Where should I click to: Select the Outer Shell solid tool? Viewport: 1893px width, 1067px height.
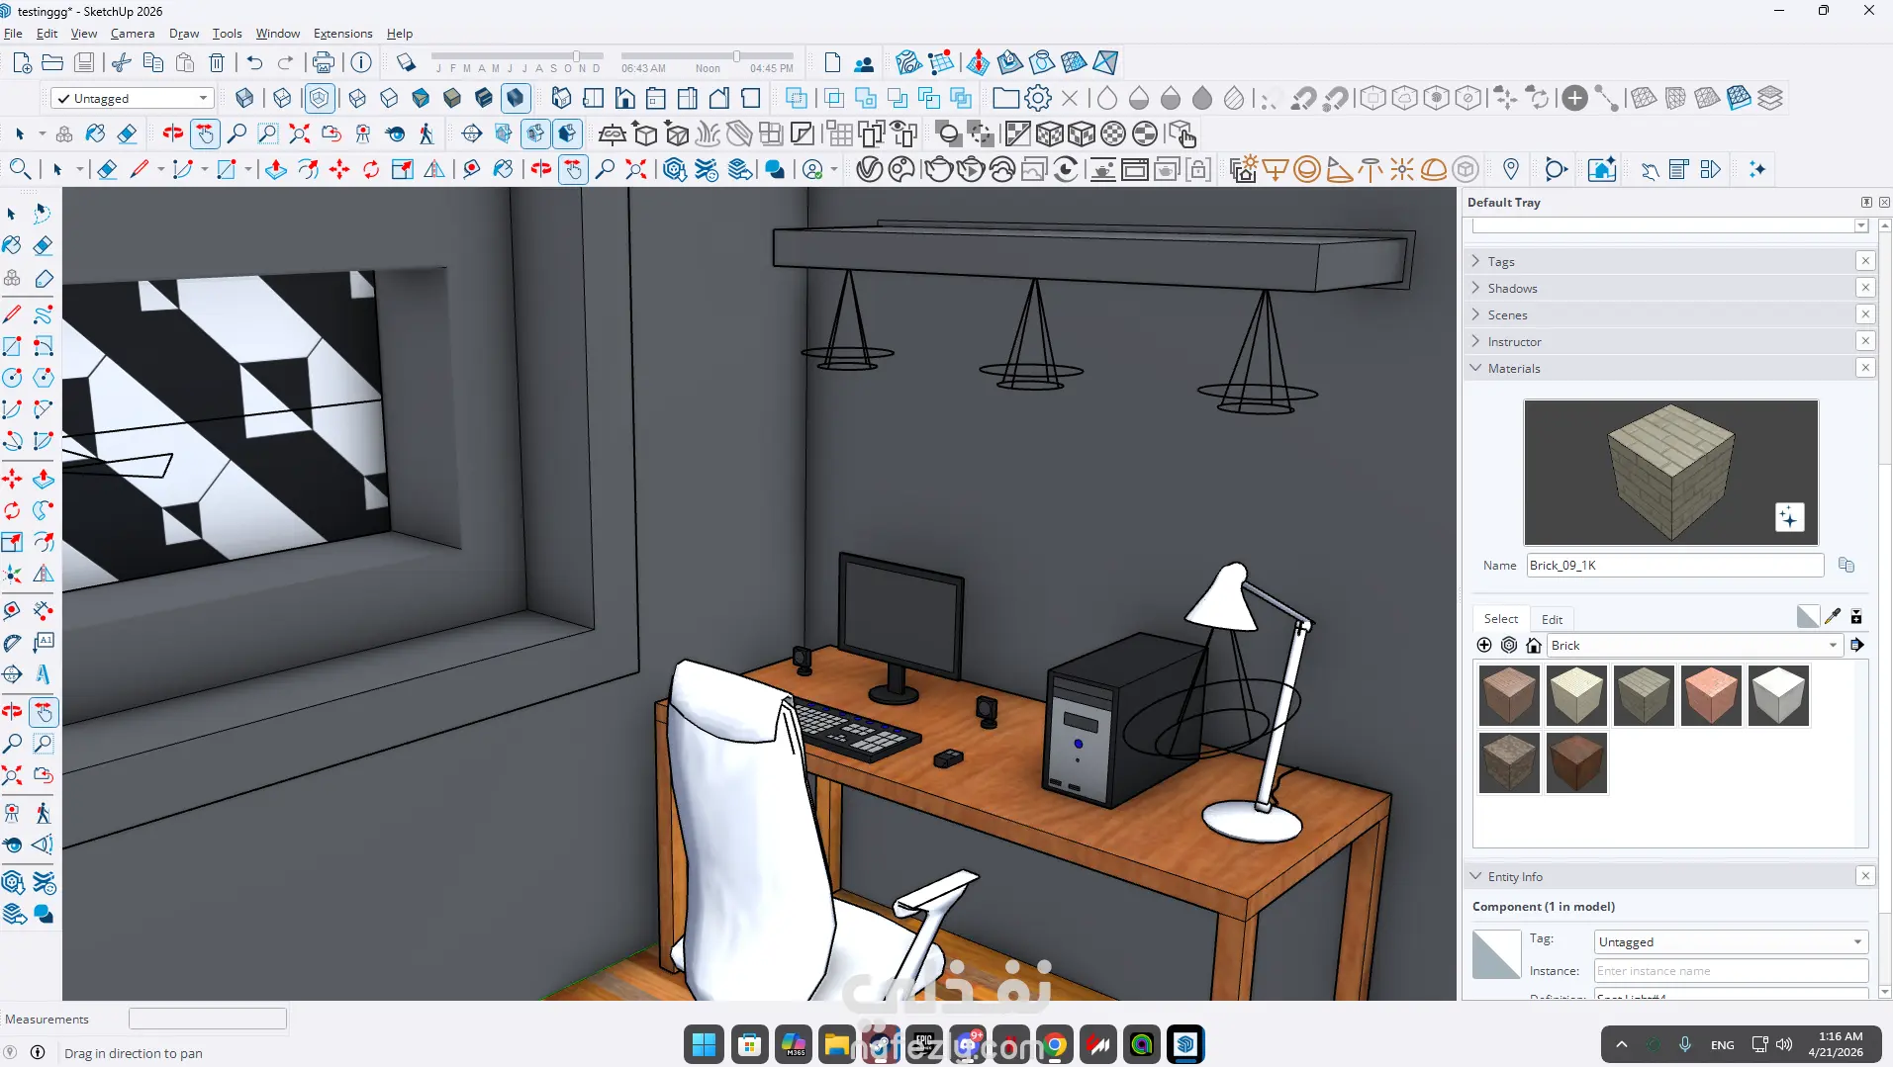click(x=795, y=98)
